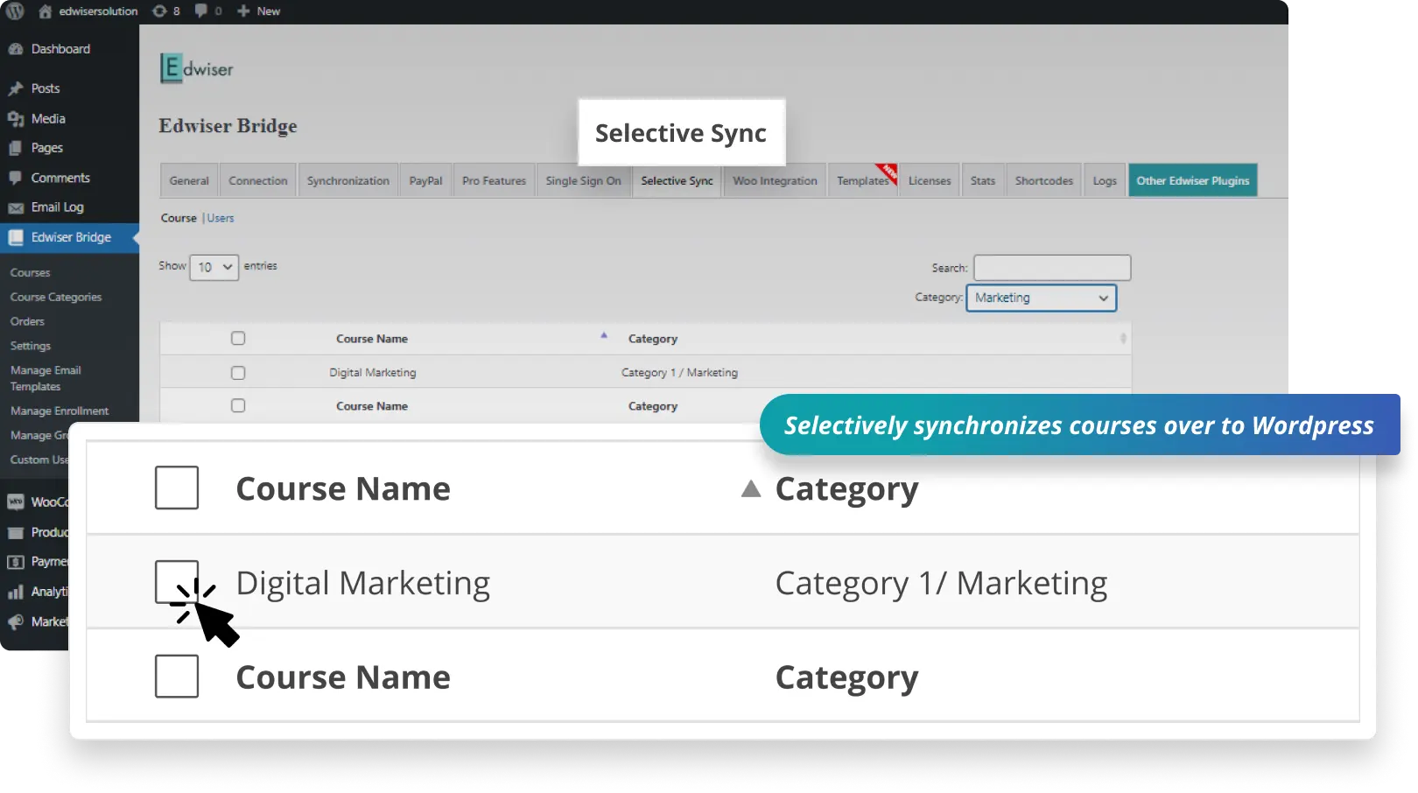Open the Users link under Selective Sync
Screen dimensions: 1418x793
pyautogui.click(x=220, y=217)
